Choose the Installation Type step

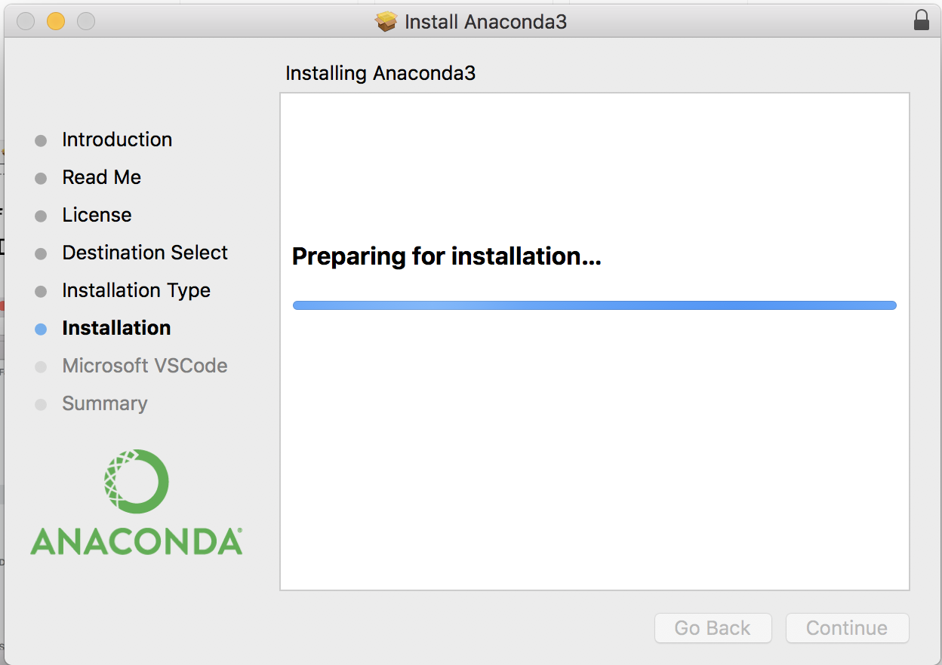pyautogui.click(x=136, y=290)
